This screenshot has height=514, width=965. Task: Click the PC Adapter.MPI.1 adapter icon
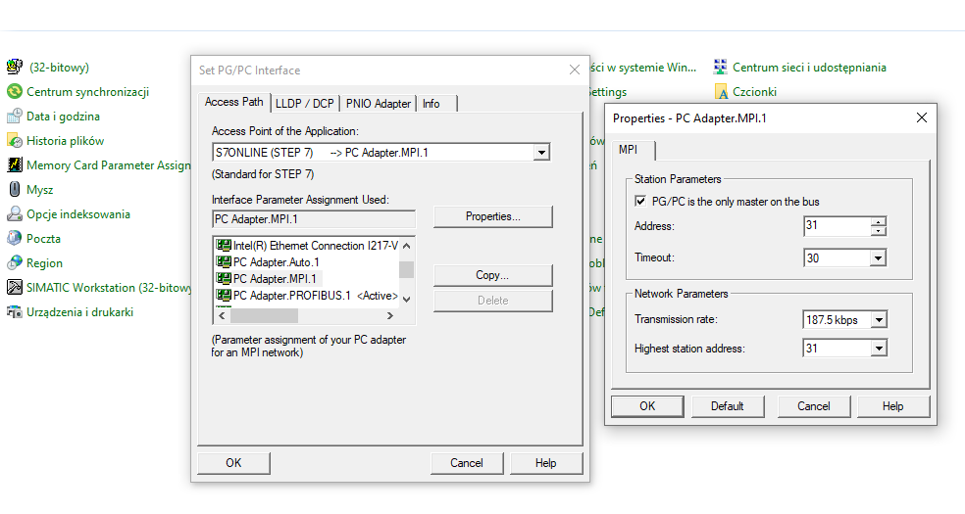pos(224,278)
